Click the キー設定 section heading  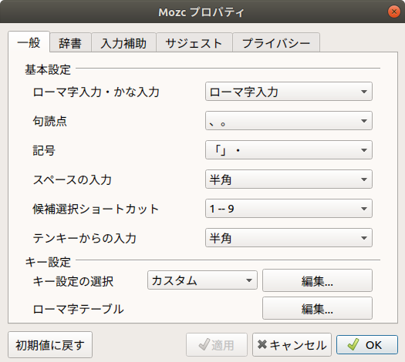click(48, 262)
